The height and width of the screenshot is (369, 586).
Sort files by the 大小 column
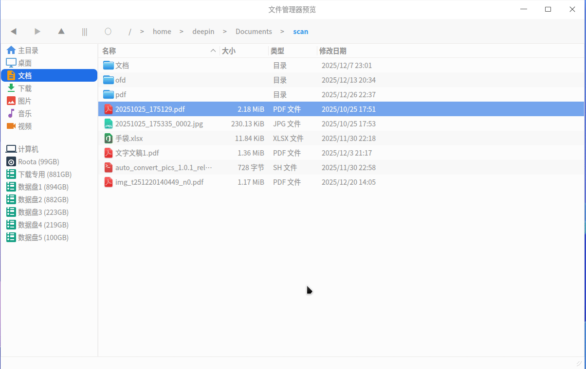tap(244, 51)
